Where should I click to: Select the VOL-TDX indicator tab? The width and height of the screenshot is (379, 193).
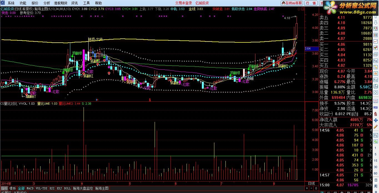click(x=42, y=188)
